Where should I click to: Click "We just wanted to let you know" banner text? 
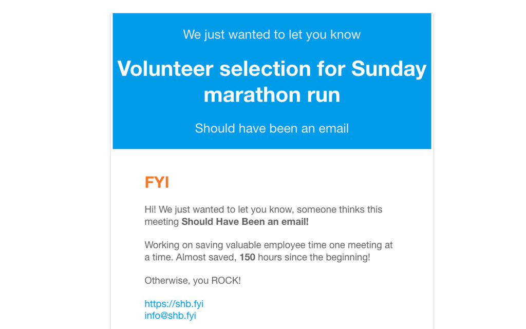click(272, 34)
